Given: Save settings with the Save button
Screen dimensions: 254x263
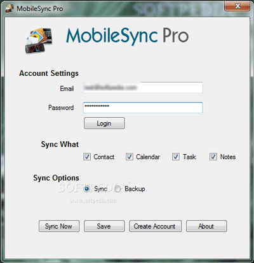Looking at the screenshot, I should click(x=104, y=226).
